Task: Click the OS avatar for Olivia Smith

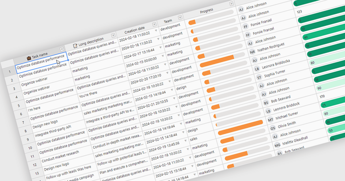Action: coord(273,128)
